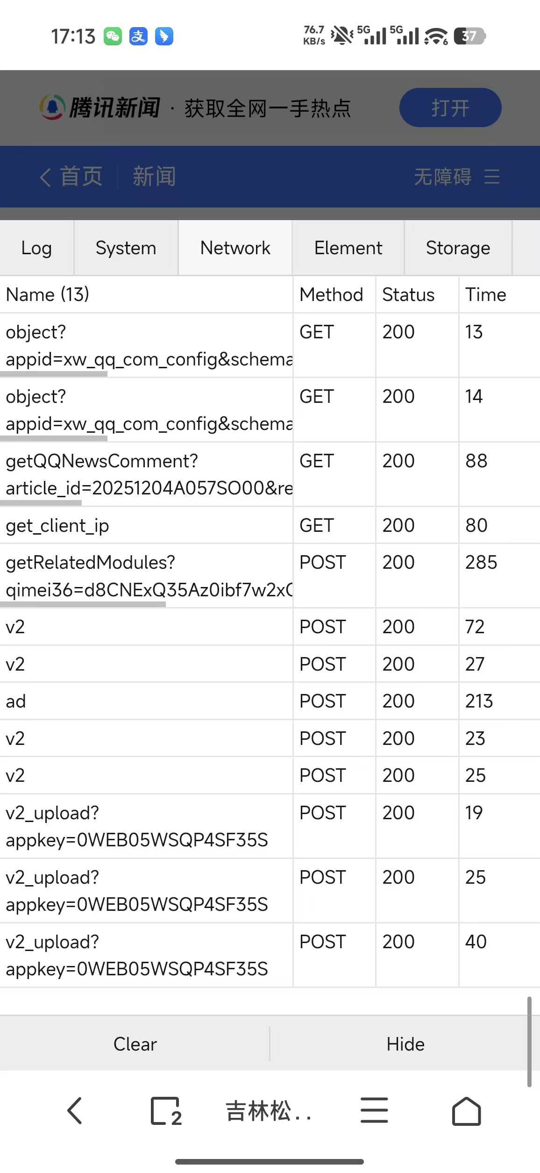Go to browser home page icon
The image size is (540, 1173).
pos(466,1111)
